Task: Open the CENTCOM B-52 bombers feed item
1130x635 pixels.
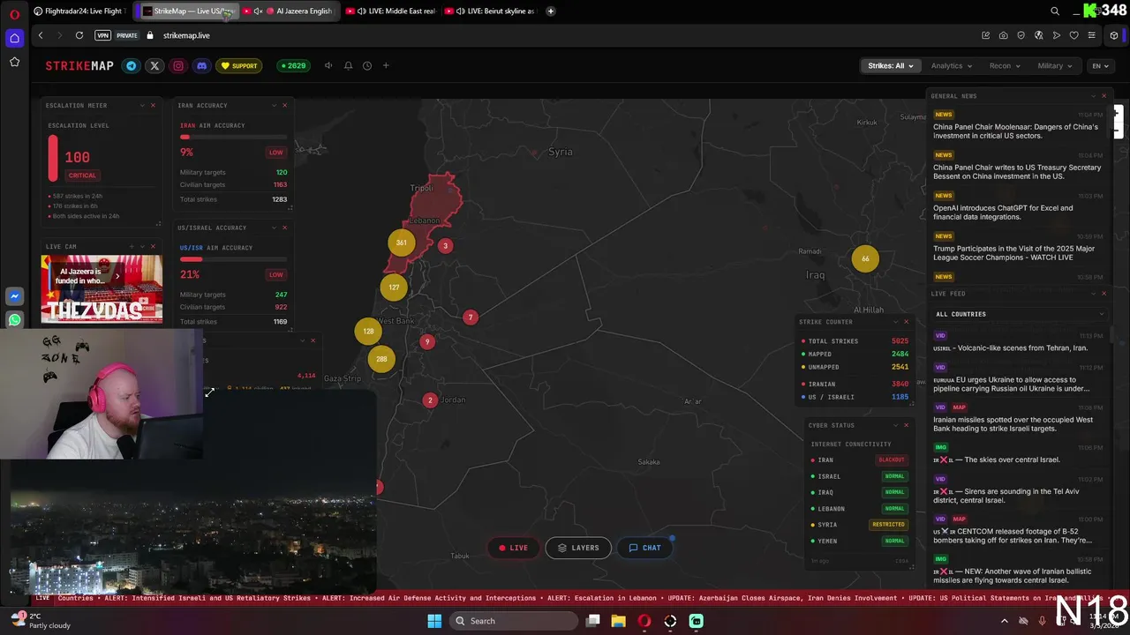Action: (x=1018, y=530)
